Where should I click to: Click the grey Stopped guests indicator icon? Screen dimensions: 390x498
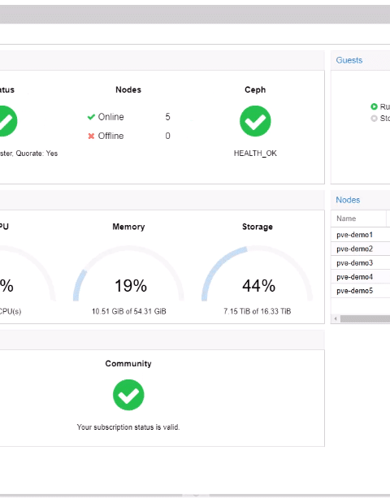374,118
